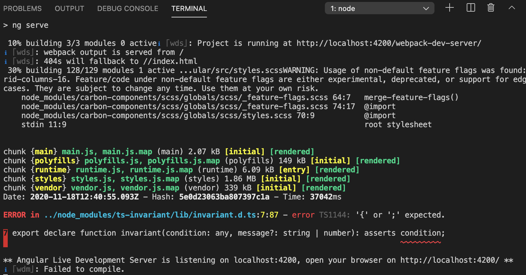Click 'main.js, main.js.map' file names
The height and width of the screenshot is (275, 526).
click(x=107, y=152)
